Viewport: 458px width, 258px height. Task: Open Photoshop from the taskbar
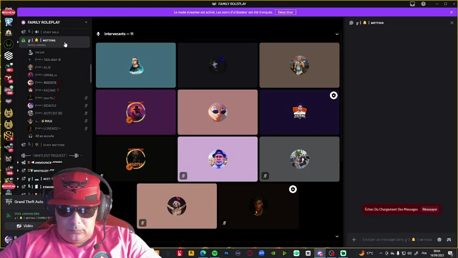click(x=226, y=253)
